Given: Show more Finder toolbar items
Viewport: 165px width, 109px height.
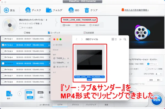Looking at the screenshot, I should click(x=120, y=39).
